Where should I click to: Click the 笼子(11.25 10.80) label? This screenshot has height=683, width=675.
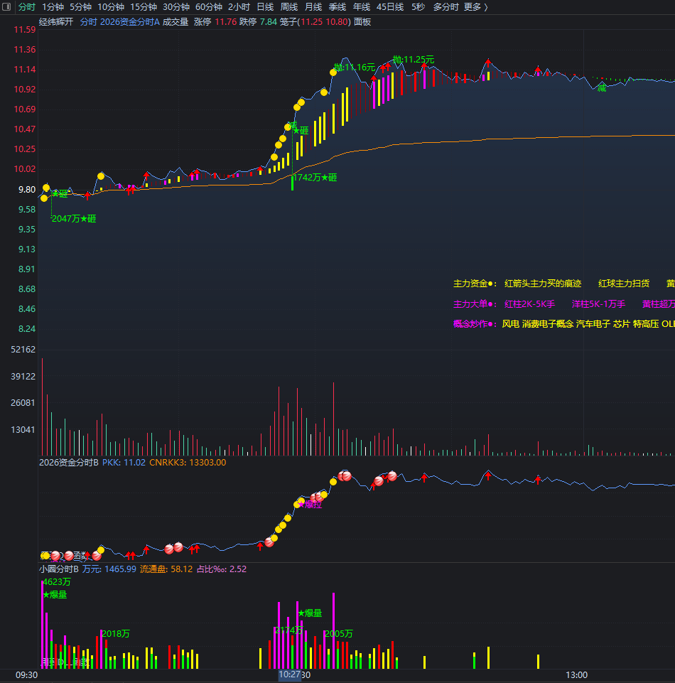[315, 22]
